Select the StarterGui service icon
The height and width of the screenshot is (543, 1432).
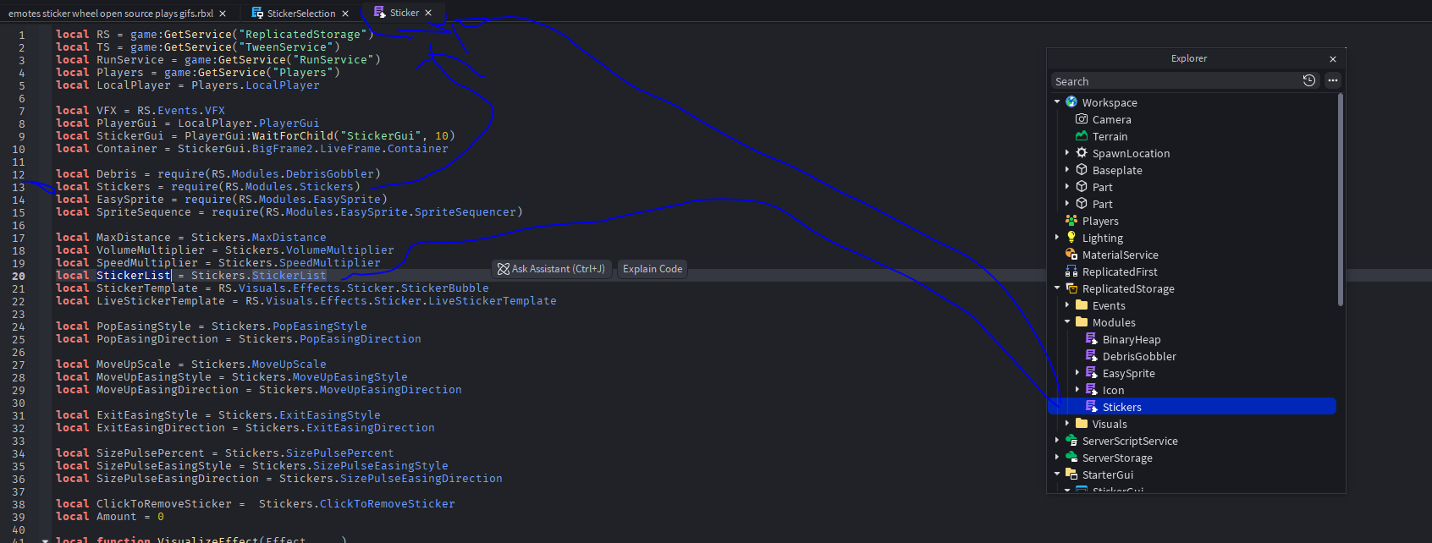(1071, 474)
